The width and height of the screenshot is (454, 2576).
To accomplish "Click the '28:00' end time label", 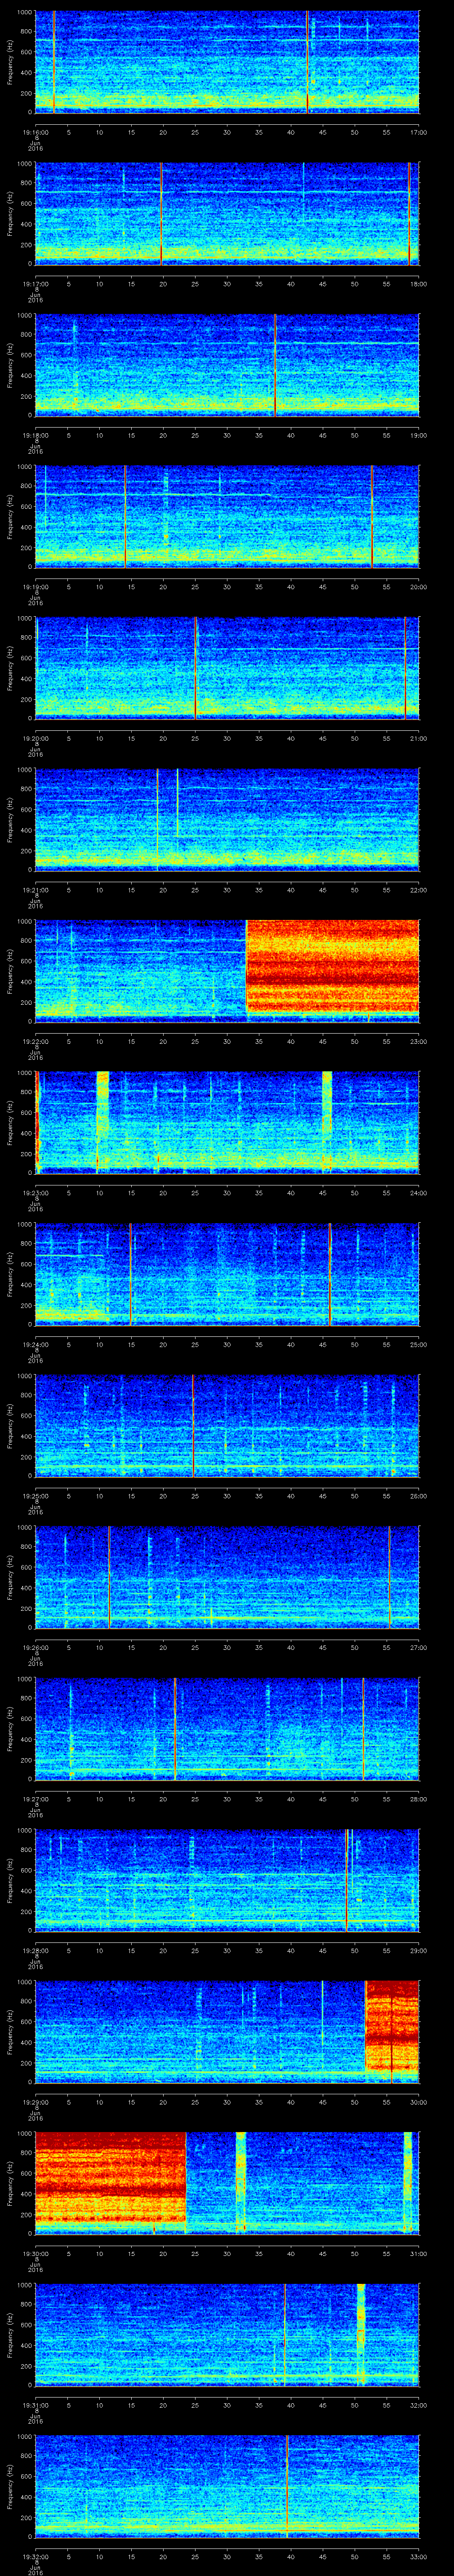I will [419, 1799].
